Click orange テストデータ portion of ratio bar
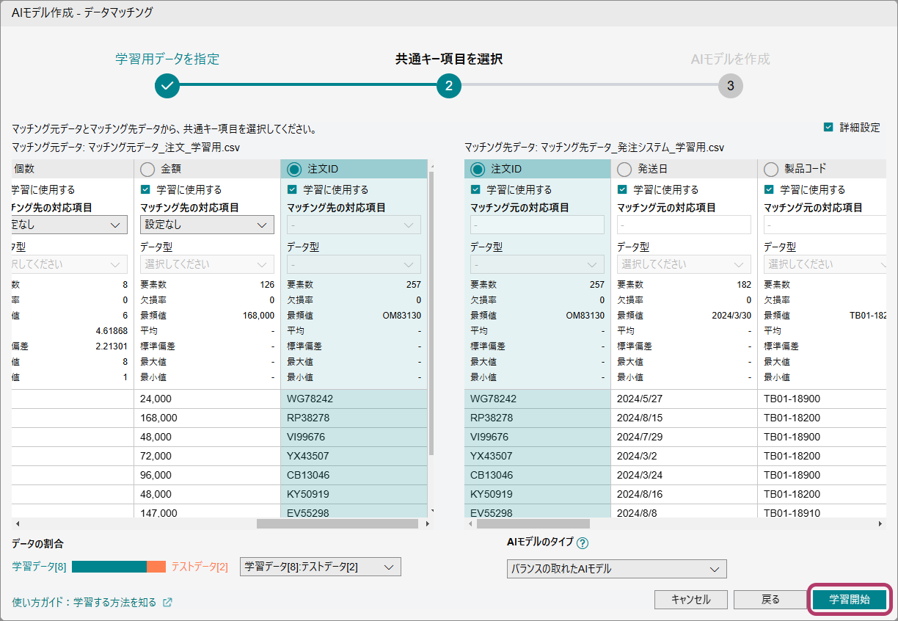This screenshot has width=898, height=621. (156, 567)
